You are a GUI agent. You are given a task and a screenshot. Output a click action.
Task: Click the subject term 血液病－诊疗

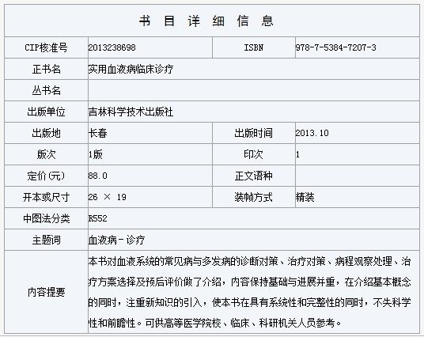[x=116, y=240]
